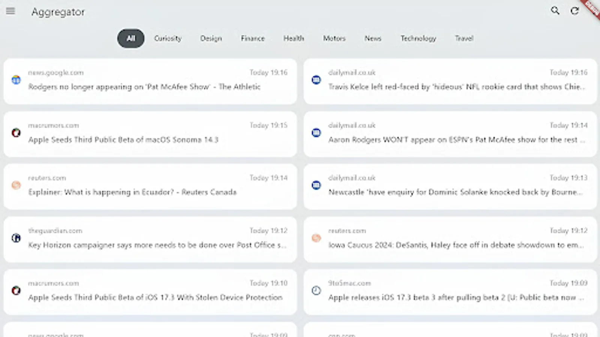
Task: Switch to the Finance category
Action: (252, 38)
